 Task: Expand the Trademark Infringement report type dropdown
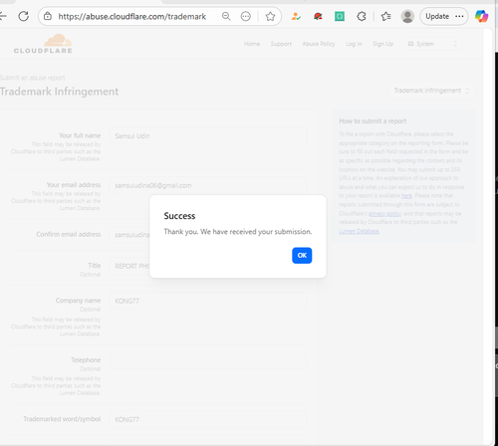432,91
